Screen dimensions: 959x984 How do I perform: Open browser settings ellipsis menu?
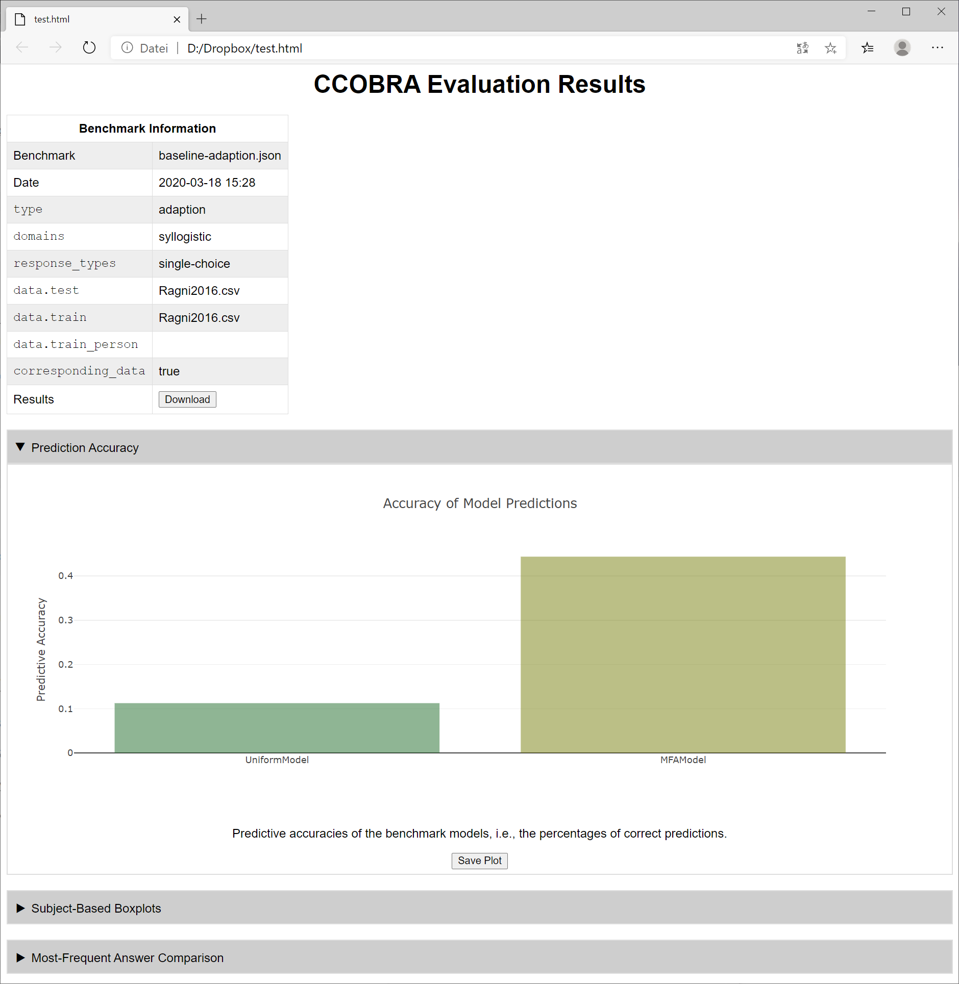pyautogui.click(x=937, y=48)
